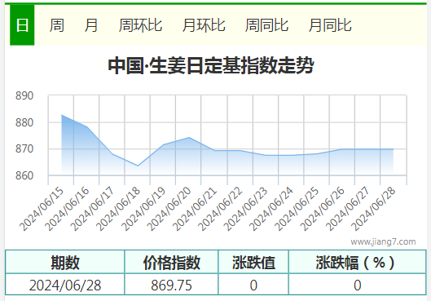Click the 期数 column header
Screen dimensions: 431x301
[x=65, y=262]
